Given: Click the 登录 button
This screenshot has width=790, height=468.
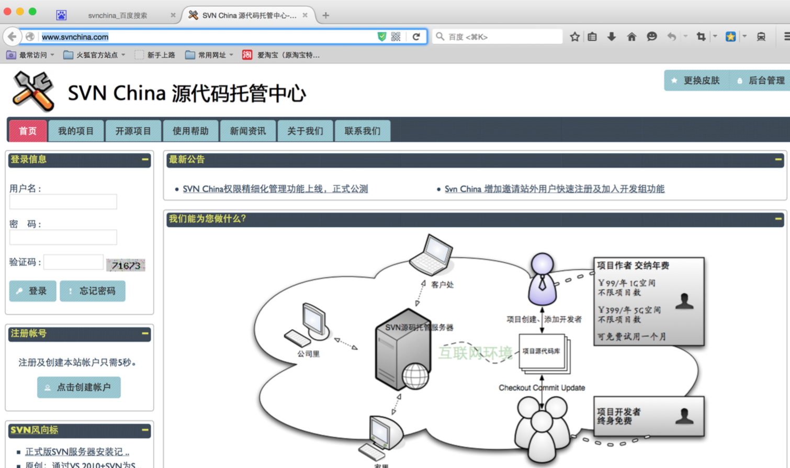Looking at the screenshot, I should click(x=32, y=291).
